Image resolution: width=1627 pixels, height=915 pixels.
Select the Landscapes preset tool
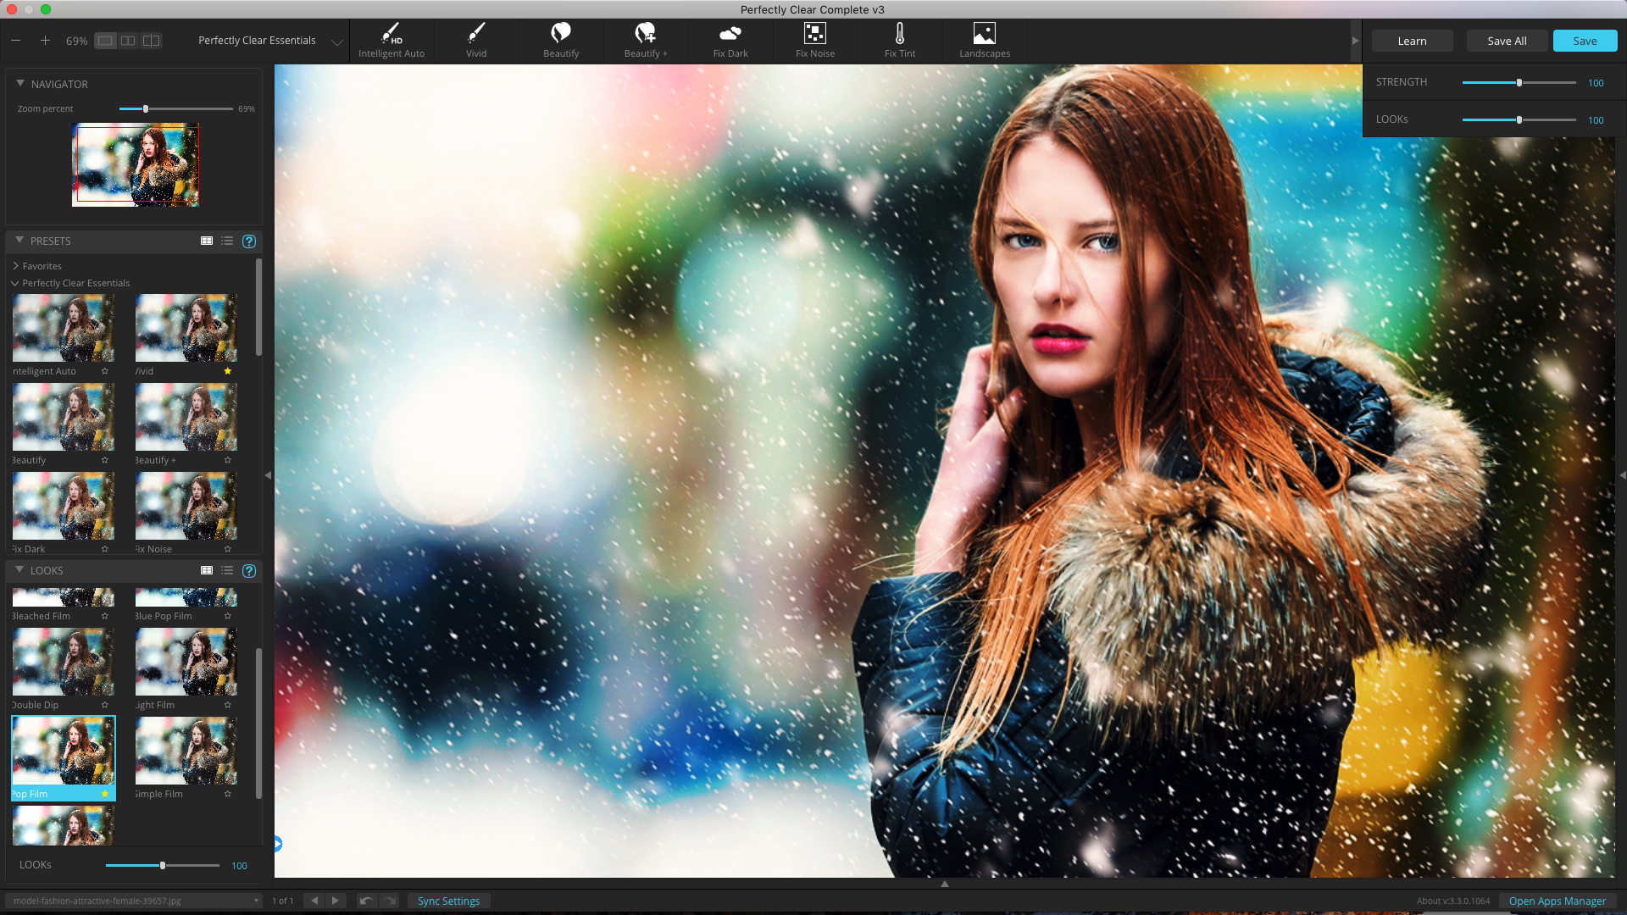click(985, 39)
